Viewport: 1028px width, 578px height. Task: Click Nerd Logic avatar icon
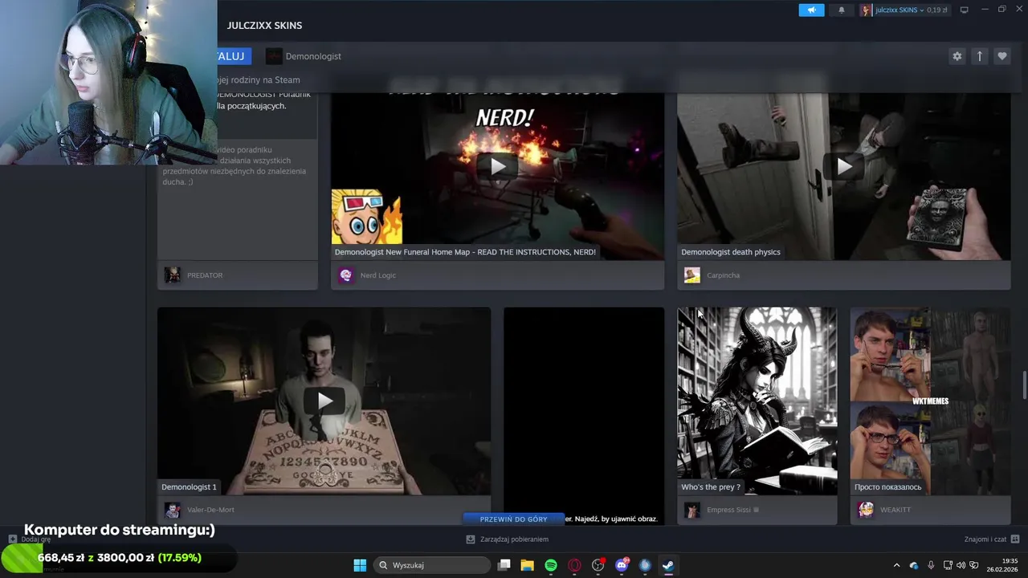point(346,275)
